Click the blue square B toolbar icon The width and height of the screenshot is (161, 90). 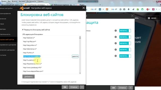tap(100, 9)
